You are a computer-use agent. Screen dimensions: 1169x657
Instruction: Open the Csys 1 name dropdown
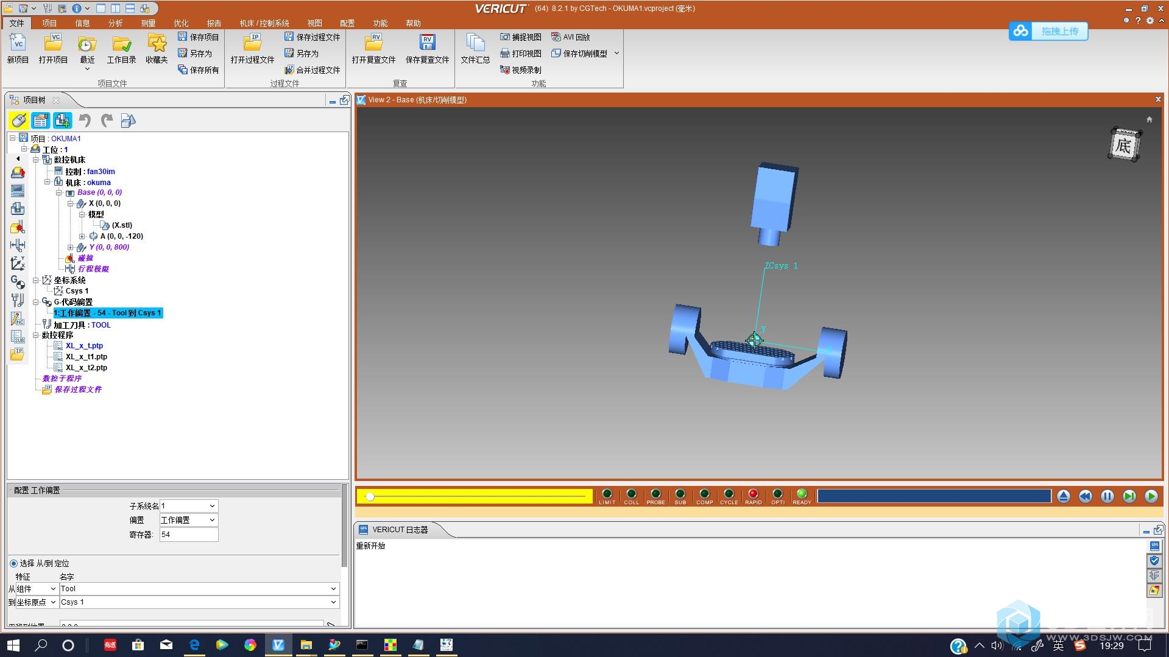(199, 602)
